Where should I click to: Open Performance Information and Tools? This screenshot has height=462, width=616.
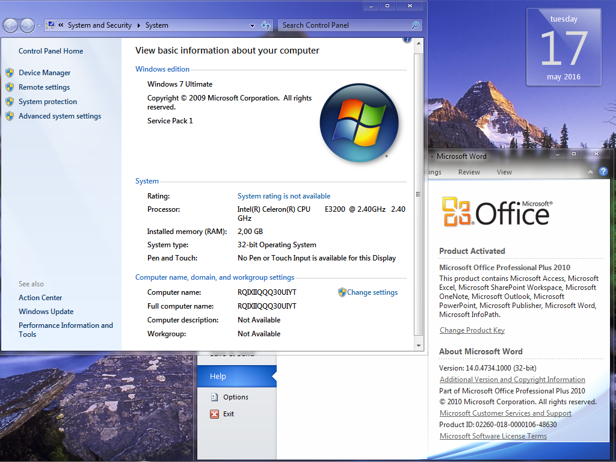pos(66,330)
